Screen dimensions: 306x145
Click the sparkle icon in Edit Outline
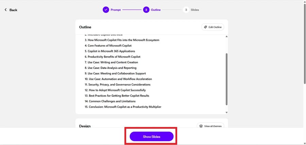point(205,27)
